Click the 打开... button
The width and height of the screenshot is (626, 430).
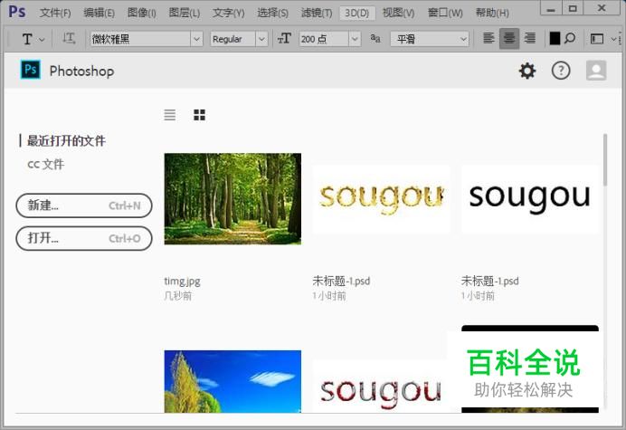click(x=84, y=239)
